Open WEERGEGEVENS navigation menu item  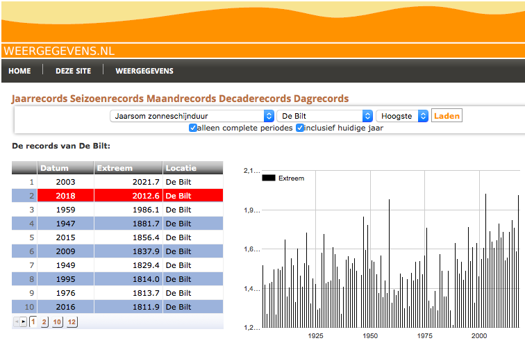pyautogui.click(x=144, y=71)
